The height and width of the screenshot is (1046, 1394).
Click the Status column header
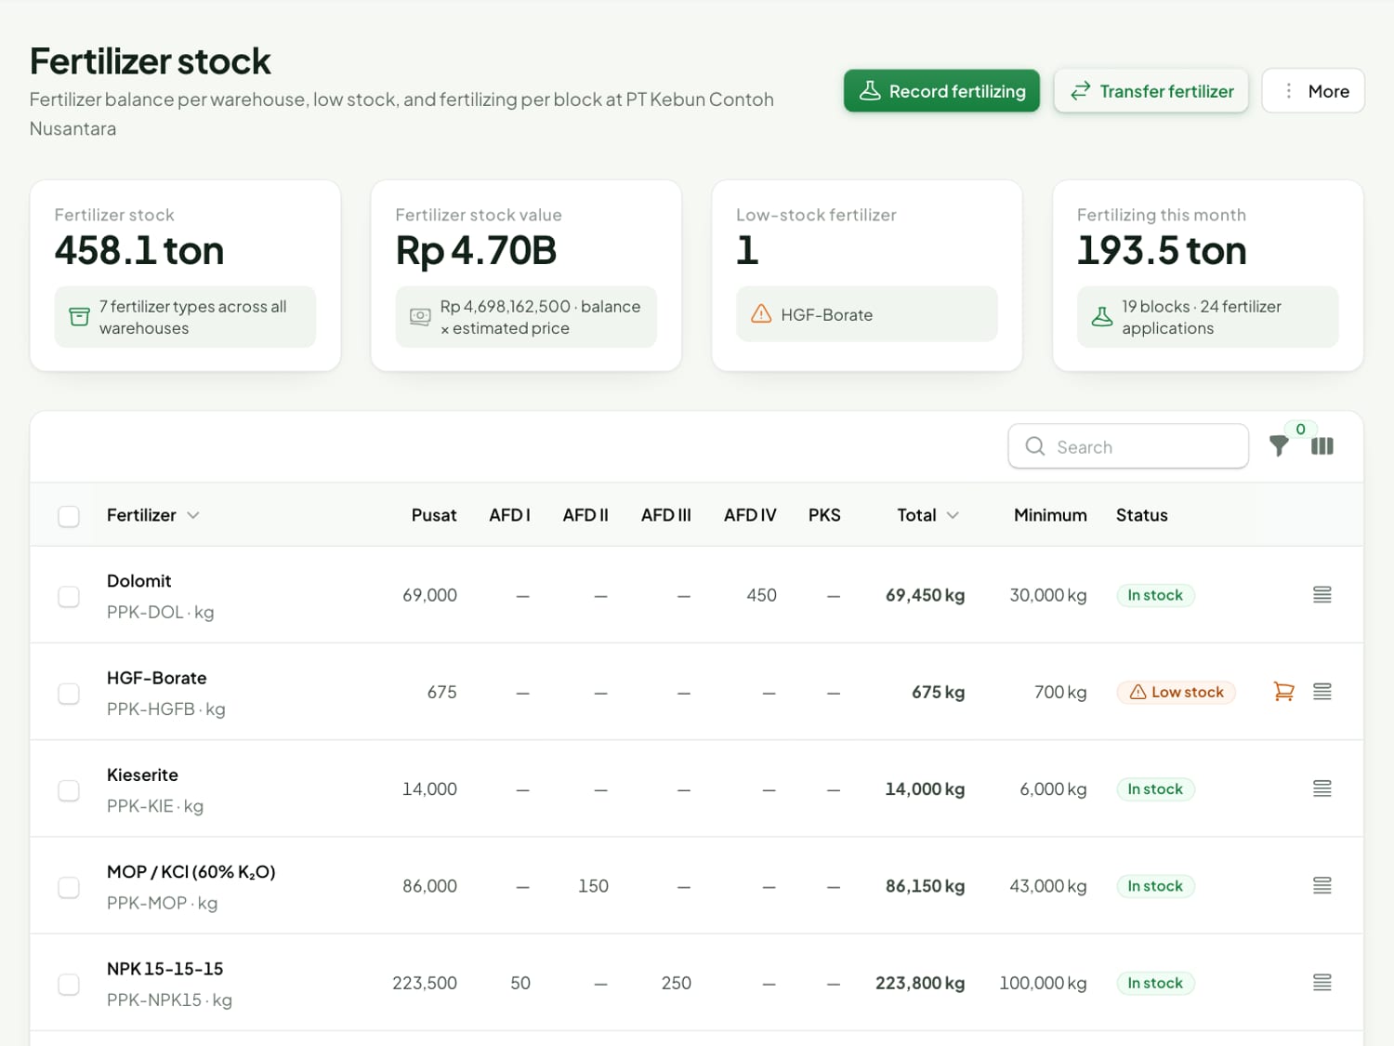click(x=1142, y=515)
